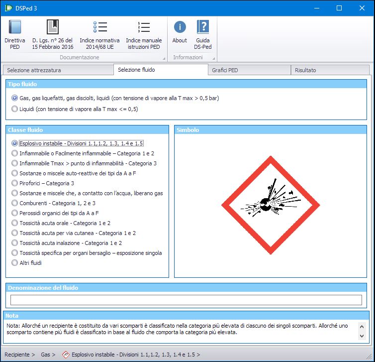Open the Risultato tab
This screenshot has height=362, width=375.
point(330,70)
